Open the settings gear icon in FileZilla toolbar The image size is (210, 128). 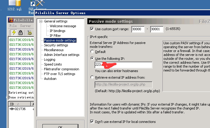29,33
